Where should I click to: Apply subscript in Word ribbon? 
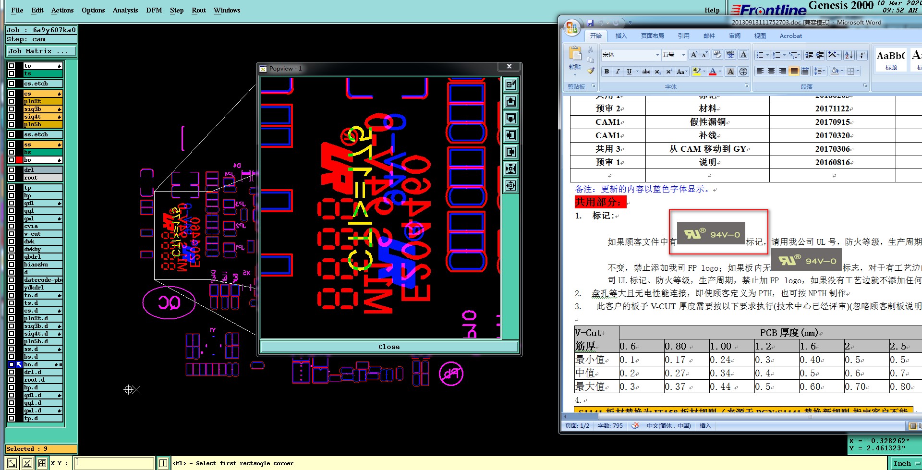658,72
